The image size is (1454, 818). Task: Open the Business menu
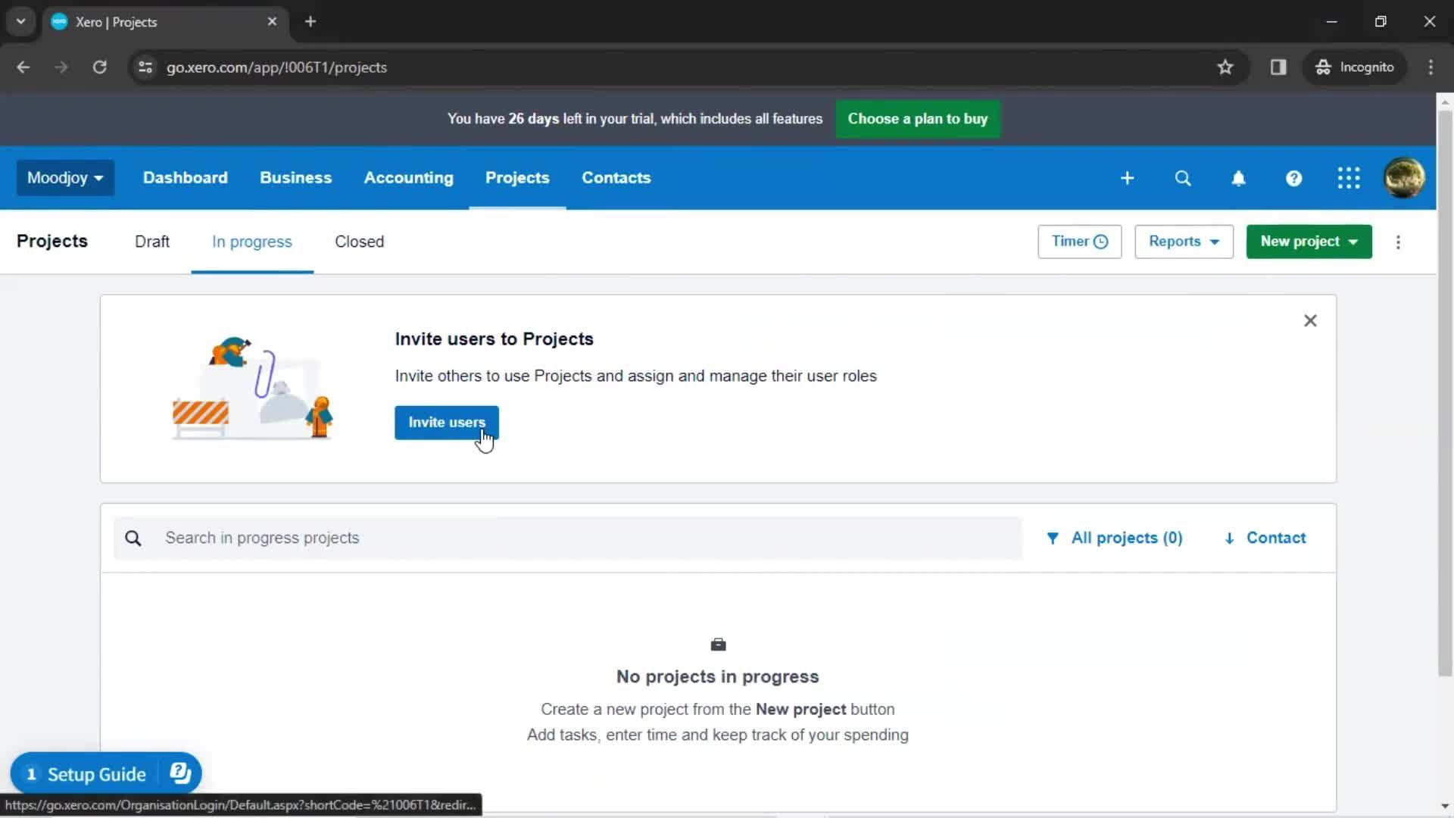click(x=295, y=178)
